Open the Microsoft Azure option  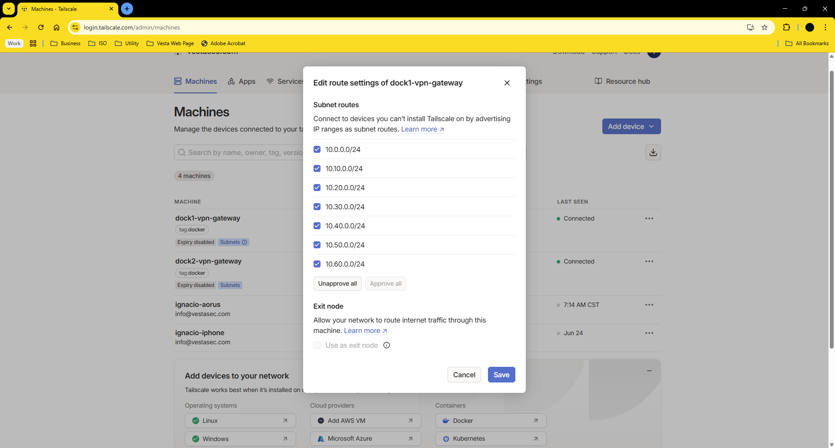tap(366, 438)
